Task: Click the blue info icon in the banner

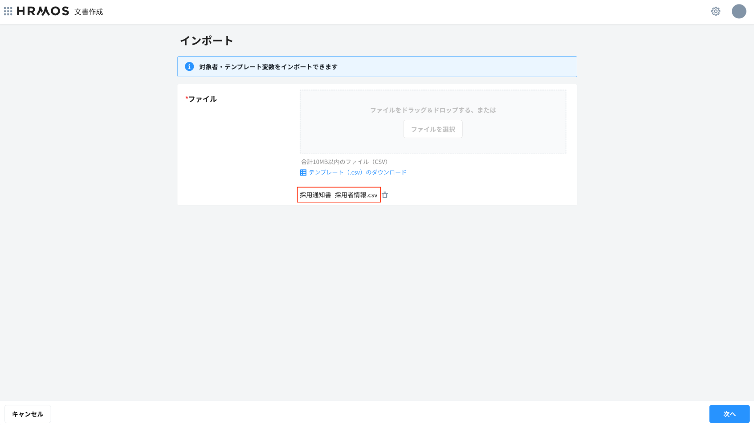Action: (189, 66)
